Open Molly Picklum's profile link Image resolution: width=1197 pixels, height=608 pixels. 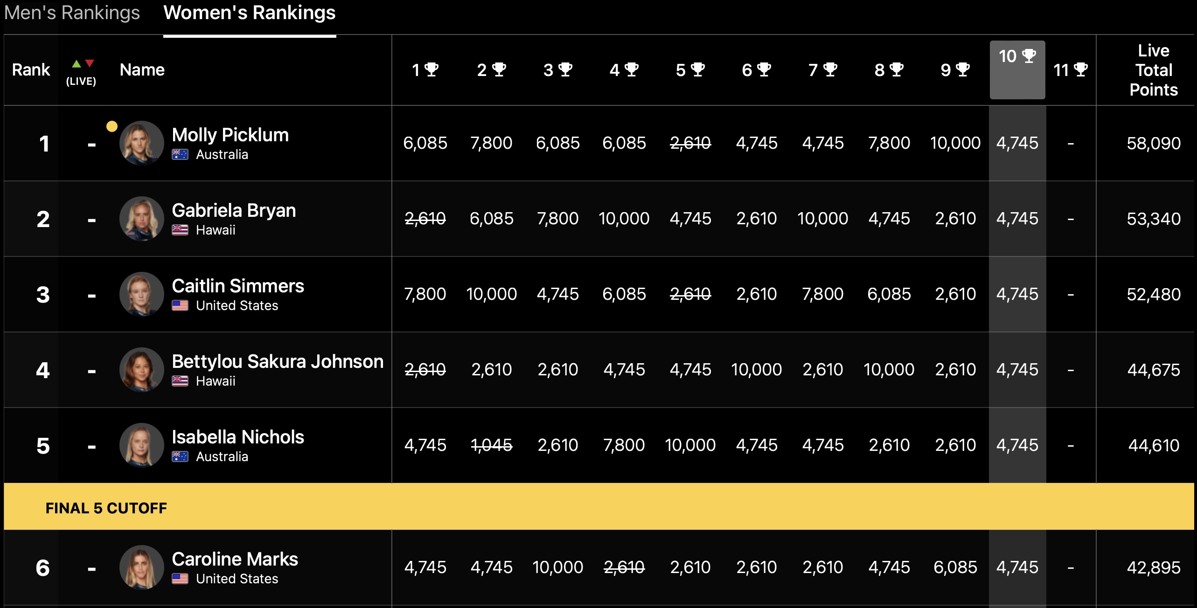(x=230, y=135)
